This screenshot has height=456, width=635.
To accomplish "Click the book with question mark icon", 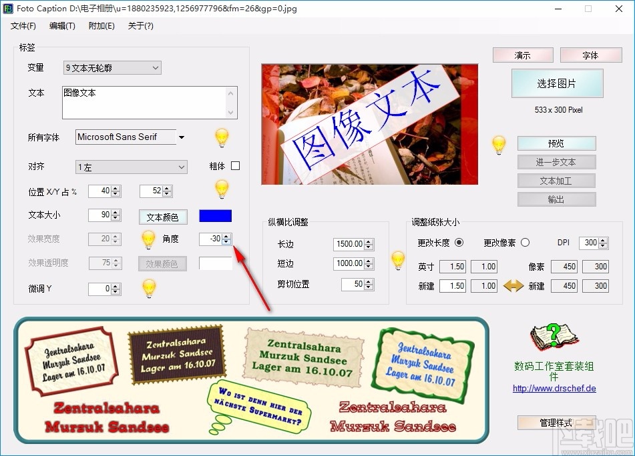I will [554, 337].
